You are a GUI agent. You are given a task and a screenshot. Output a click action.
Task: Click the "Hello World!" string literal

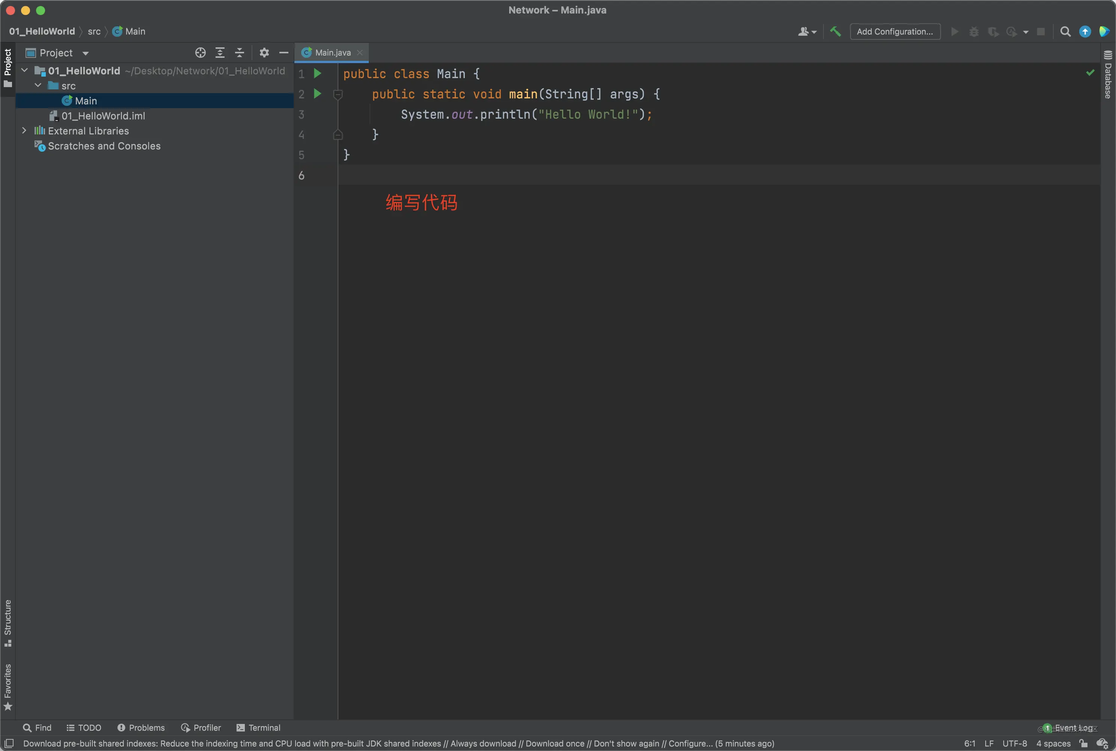588,115
